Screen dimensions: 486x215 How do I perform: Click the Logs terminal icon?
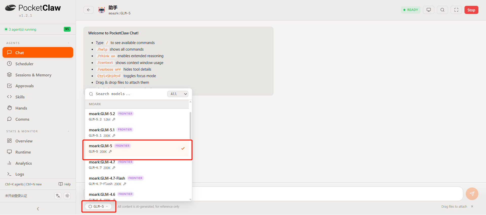tap(9, 174)
